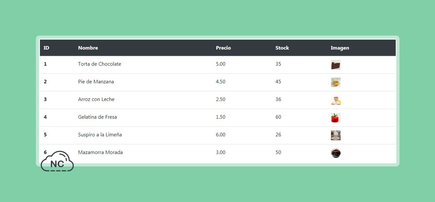The image size is (435, 202).
Task: Click the price 6.00 cell
Action: pos(221,135)
